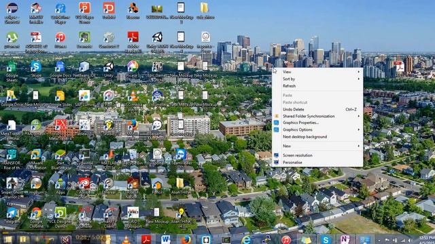Open VLC media player from the taskbar

click(126, 239)
